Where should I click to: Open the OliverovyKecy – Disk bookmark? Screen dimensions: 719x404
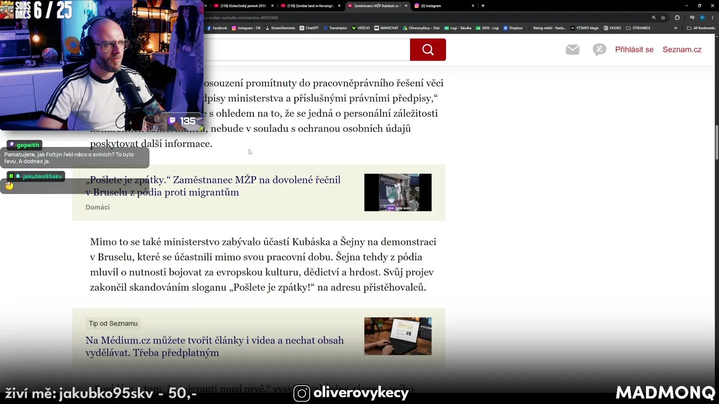pyautogui.click(x=421, y=28)
